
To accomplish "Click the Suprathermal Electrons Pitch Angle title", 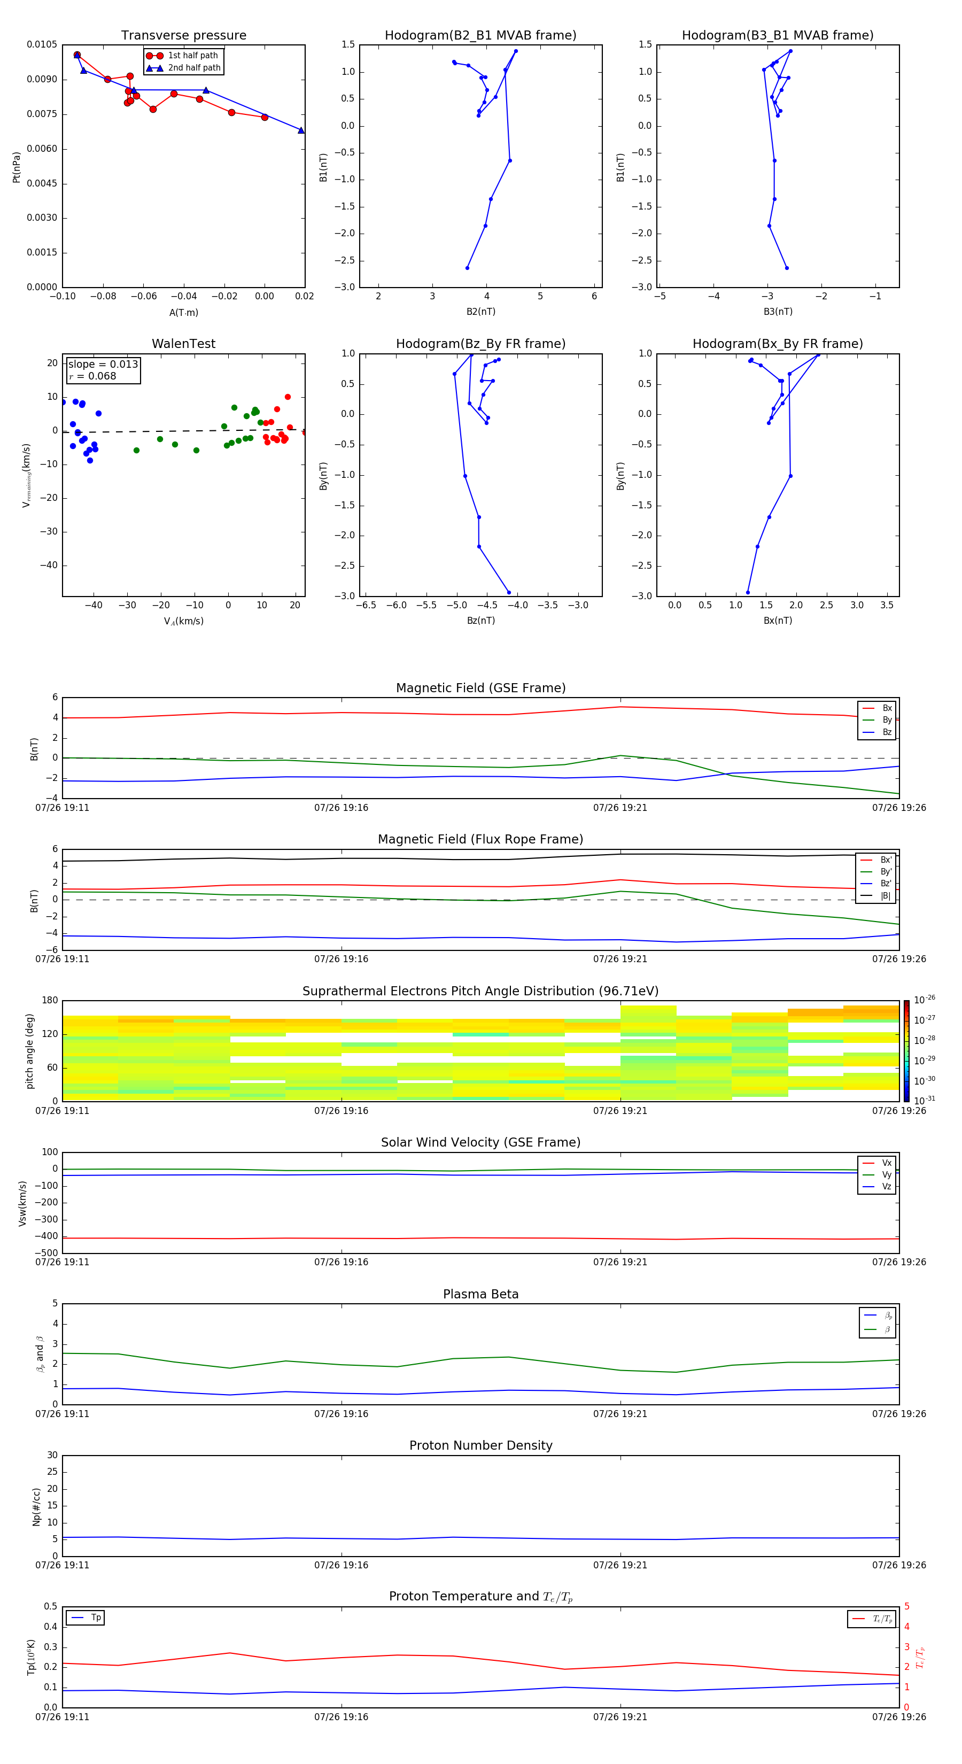I will coord(480,991).
